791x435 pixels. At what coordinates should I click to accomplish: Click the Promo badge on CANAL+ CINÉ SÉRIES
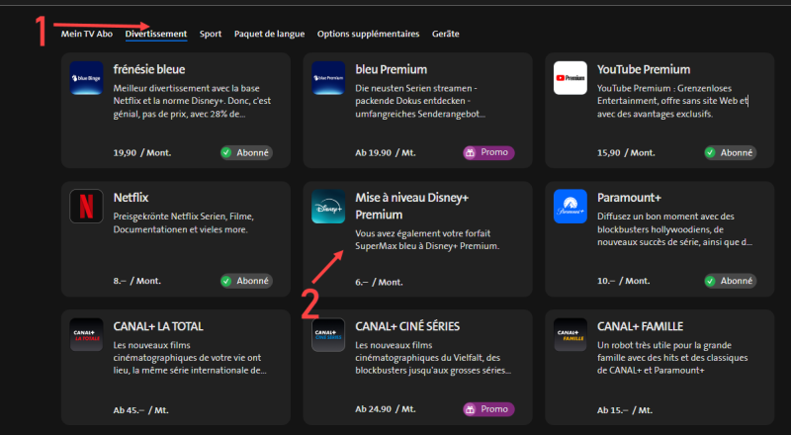(x=488, y=409)
